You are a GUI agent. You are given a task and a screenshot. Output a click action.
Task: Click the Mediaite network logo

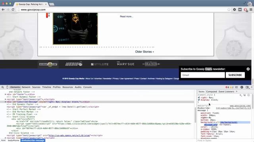pyautogui.click(x=74, y=64)
